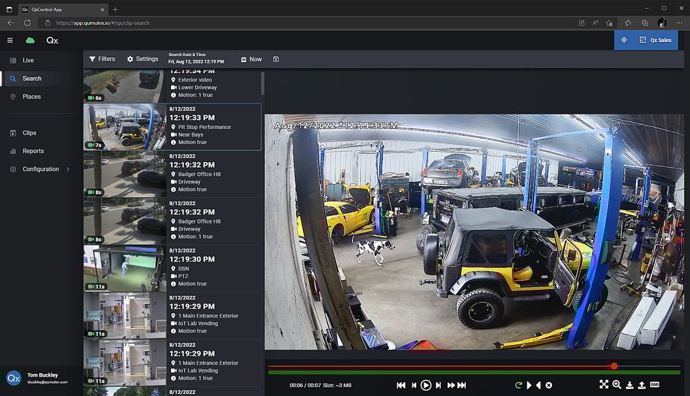Viewport: 690px width, 396px height.
Task: Click the Qx logo in the header
Action: (x=52, y=40)
